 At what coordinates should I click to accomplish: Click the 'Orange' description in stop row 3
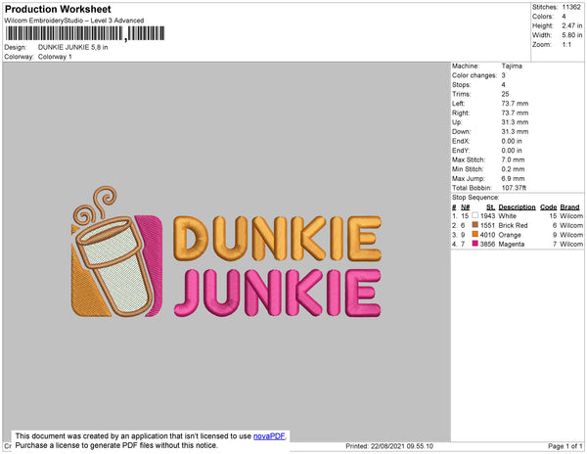pos(510,235)
